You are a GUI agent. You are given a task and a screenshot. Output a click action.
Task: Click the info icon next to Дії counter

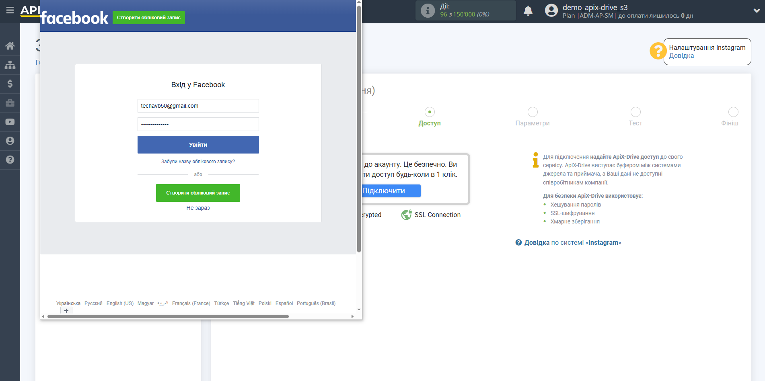tap(428, 10)
